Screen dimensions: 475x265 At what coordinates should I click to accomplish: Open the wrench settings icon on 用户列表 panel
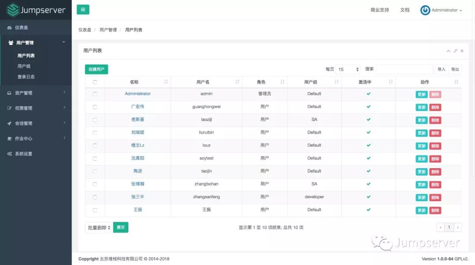point(455,51)
